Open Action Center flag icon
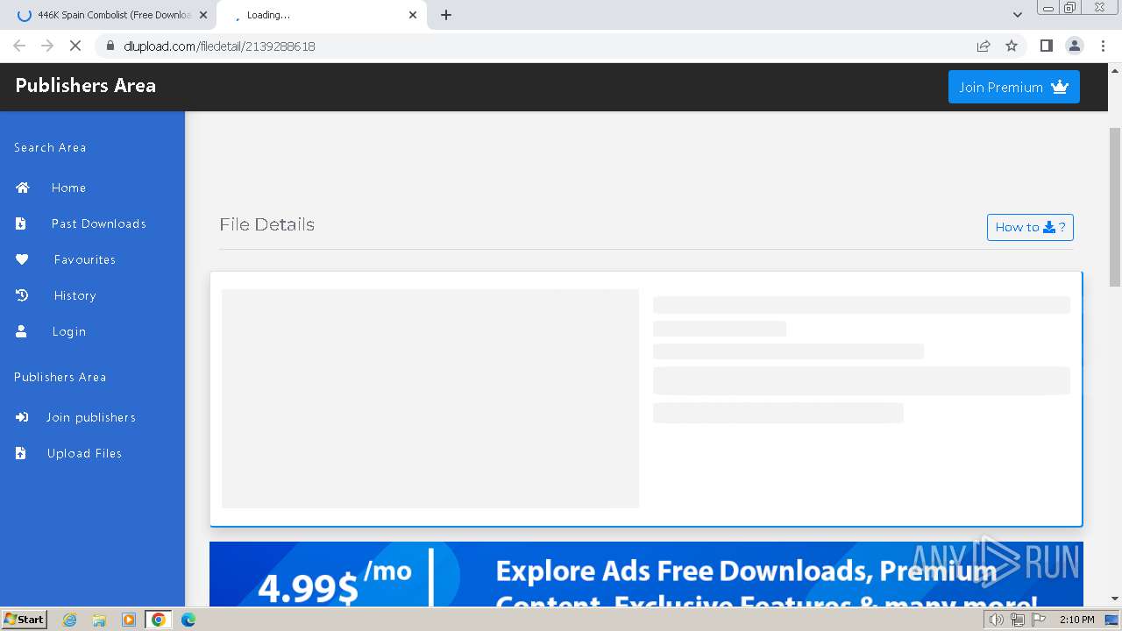Screen dimensions: 1122x631 pyautogui.click(x=1039, y=620)
